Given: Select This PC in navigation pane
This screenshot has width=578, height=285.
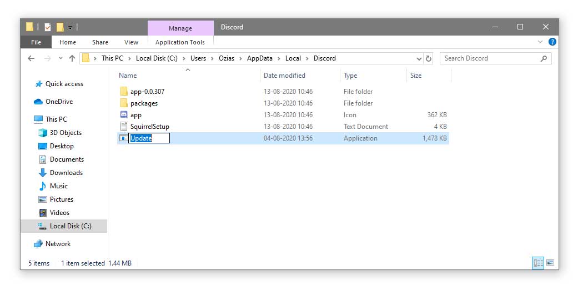Looking at the screenshot, I should pos(56,119).
